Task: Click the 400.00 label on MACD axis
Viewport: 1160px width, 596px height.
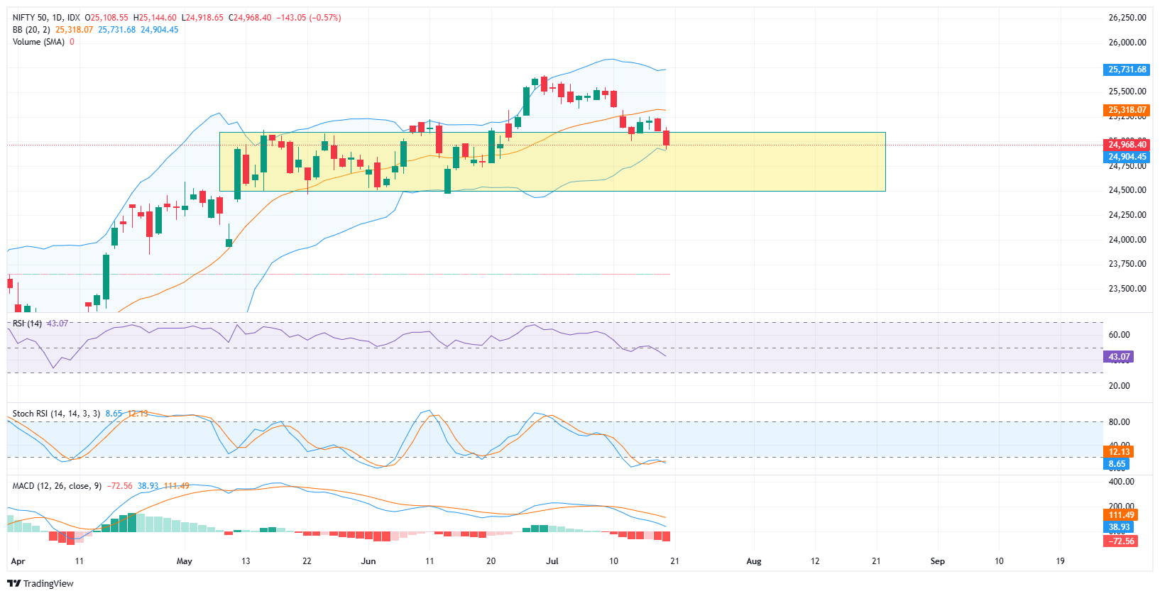Action: pos(1121,482)
